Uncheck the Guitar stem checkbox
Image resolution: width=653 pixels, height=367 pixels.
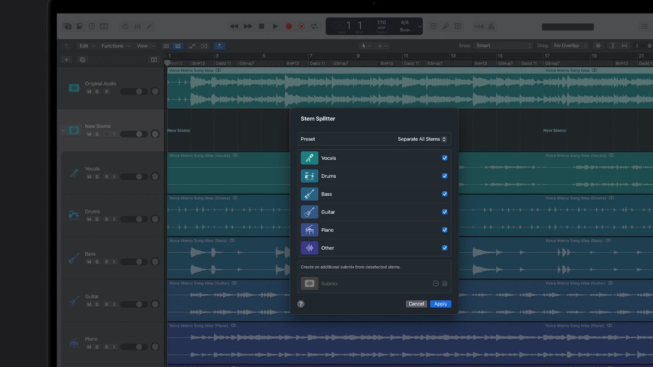445,212
